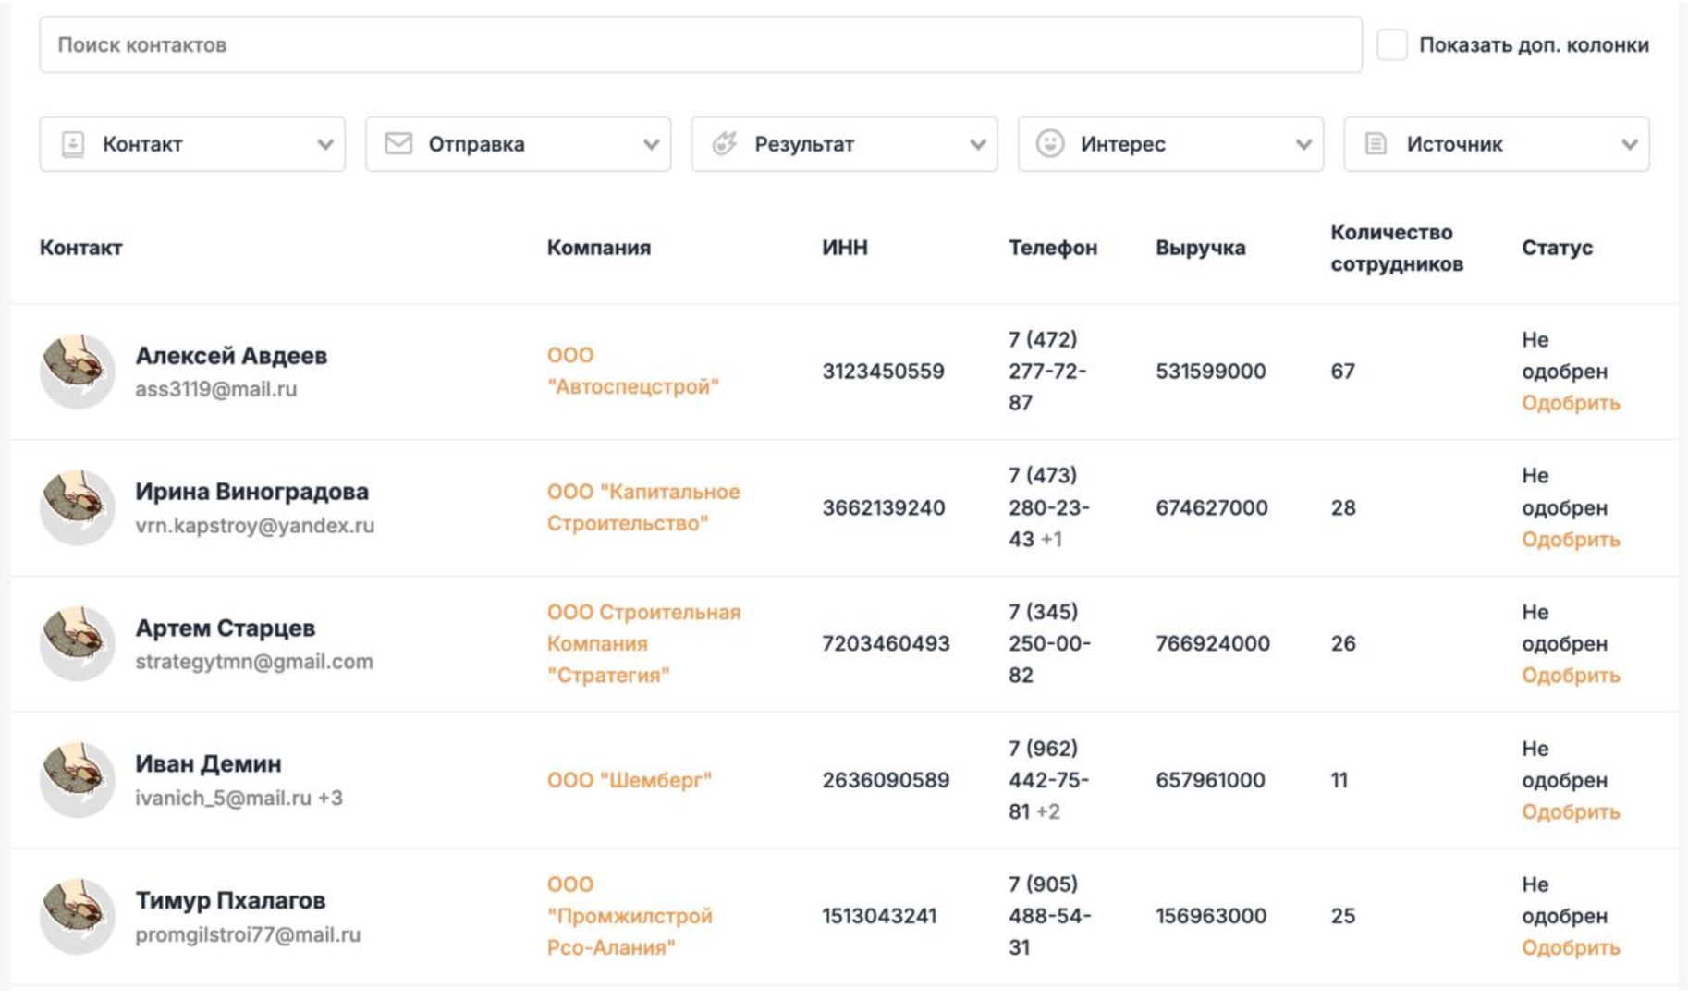Enable the Показать доп. колонки checkbox
Viewport: 1688px width, 1000px height.
point(1392,44)
